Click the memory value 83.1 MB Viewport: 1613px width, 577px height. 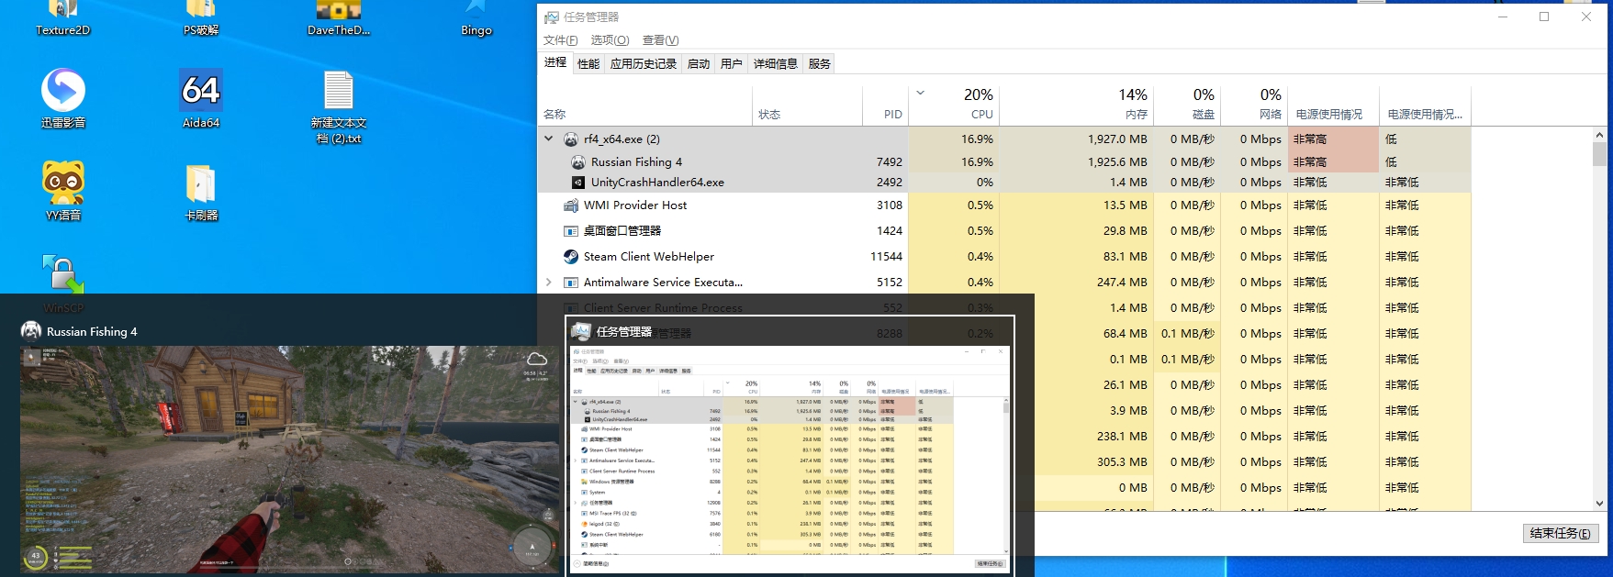click(1126, 257)
